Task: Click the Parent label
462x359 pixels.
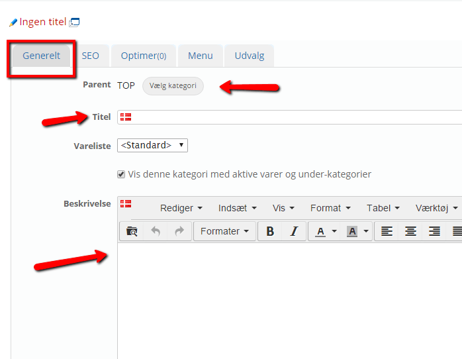Action: tap(97, 85)
